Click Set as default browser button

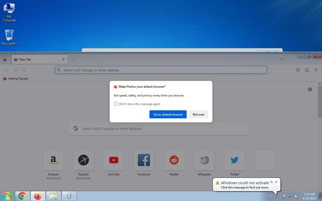[x=168, y=114]
